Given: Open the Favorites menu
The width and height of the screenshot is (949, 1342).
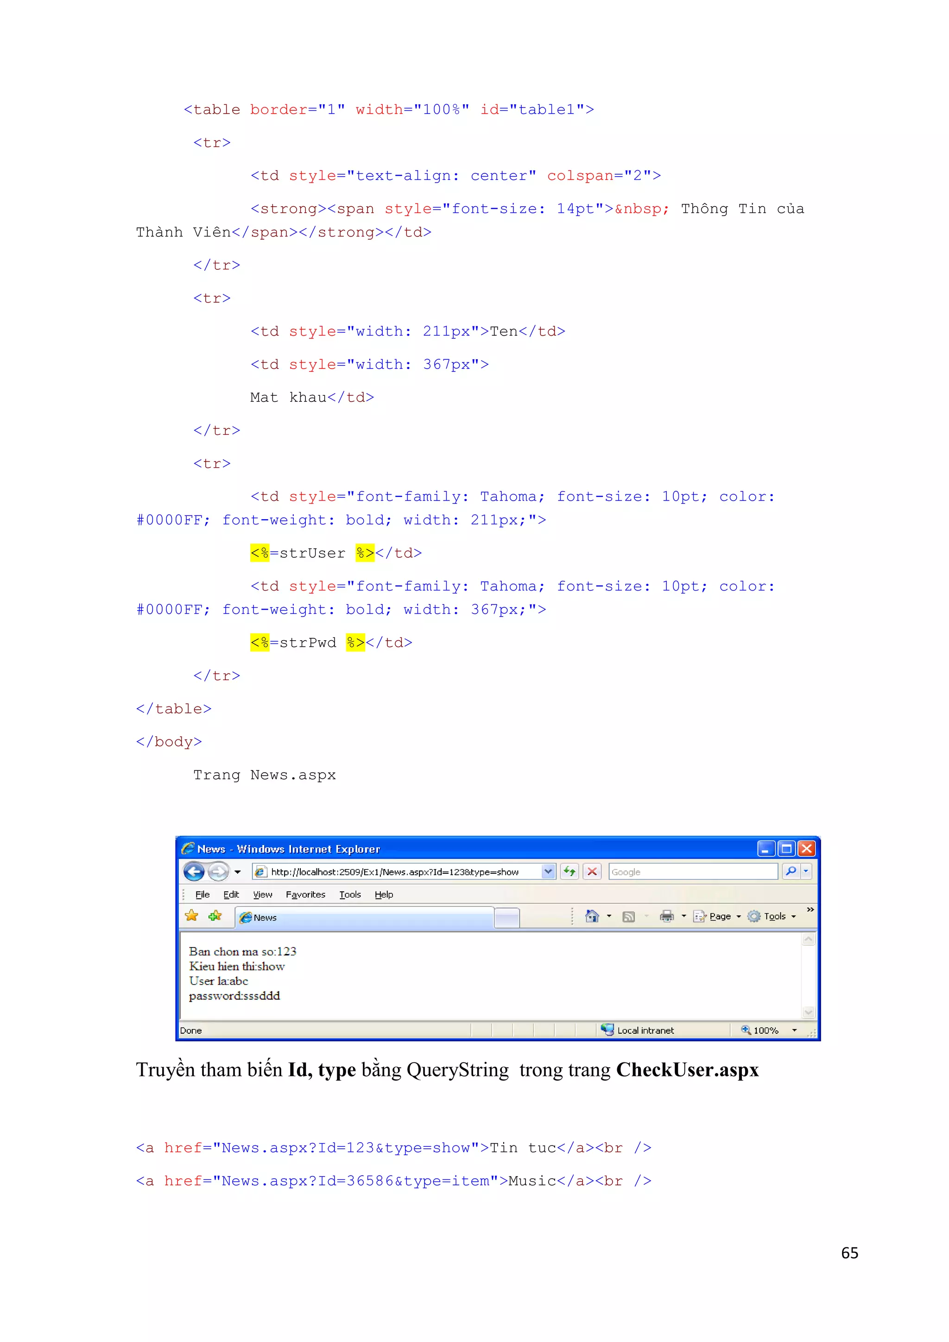Looking at the screenshot, I should pyautogui.click(x=305, y=894).
